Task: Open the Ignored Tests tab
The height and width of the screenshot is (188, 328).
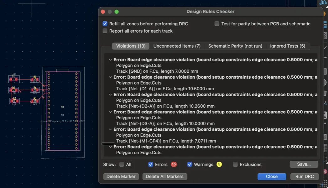Action: point(288,46)
